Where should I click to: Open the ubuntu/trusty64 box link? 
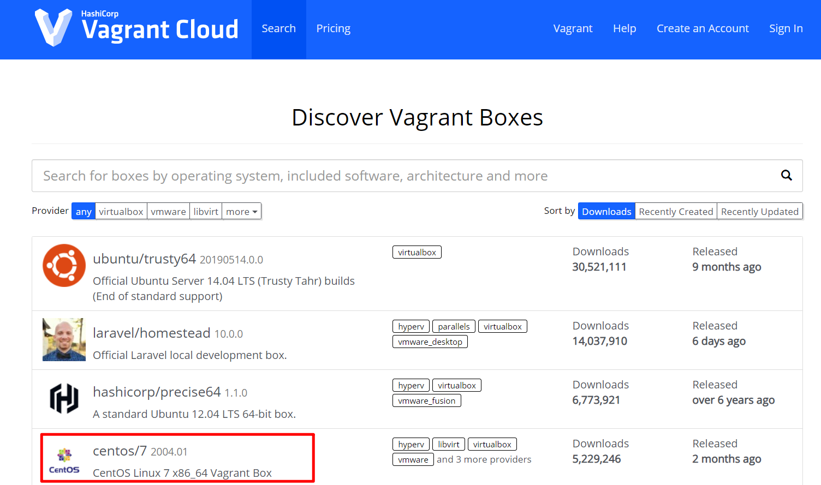[x=144, y=259]
